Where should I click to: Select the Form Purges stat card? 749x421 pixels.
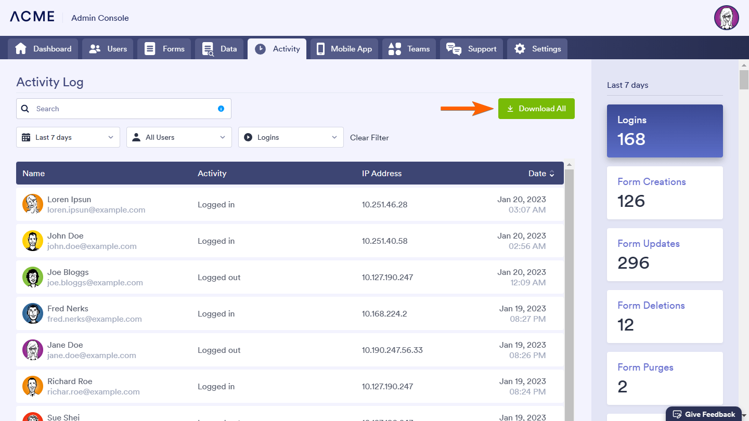tap(665, 378)
